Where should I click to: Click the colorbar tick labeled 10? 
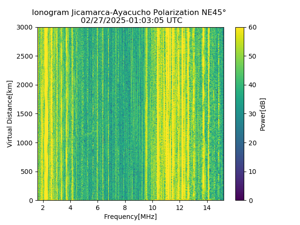coord(252,172)
